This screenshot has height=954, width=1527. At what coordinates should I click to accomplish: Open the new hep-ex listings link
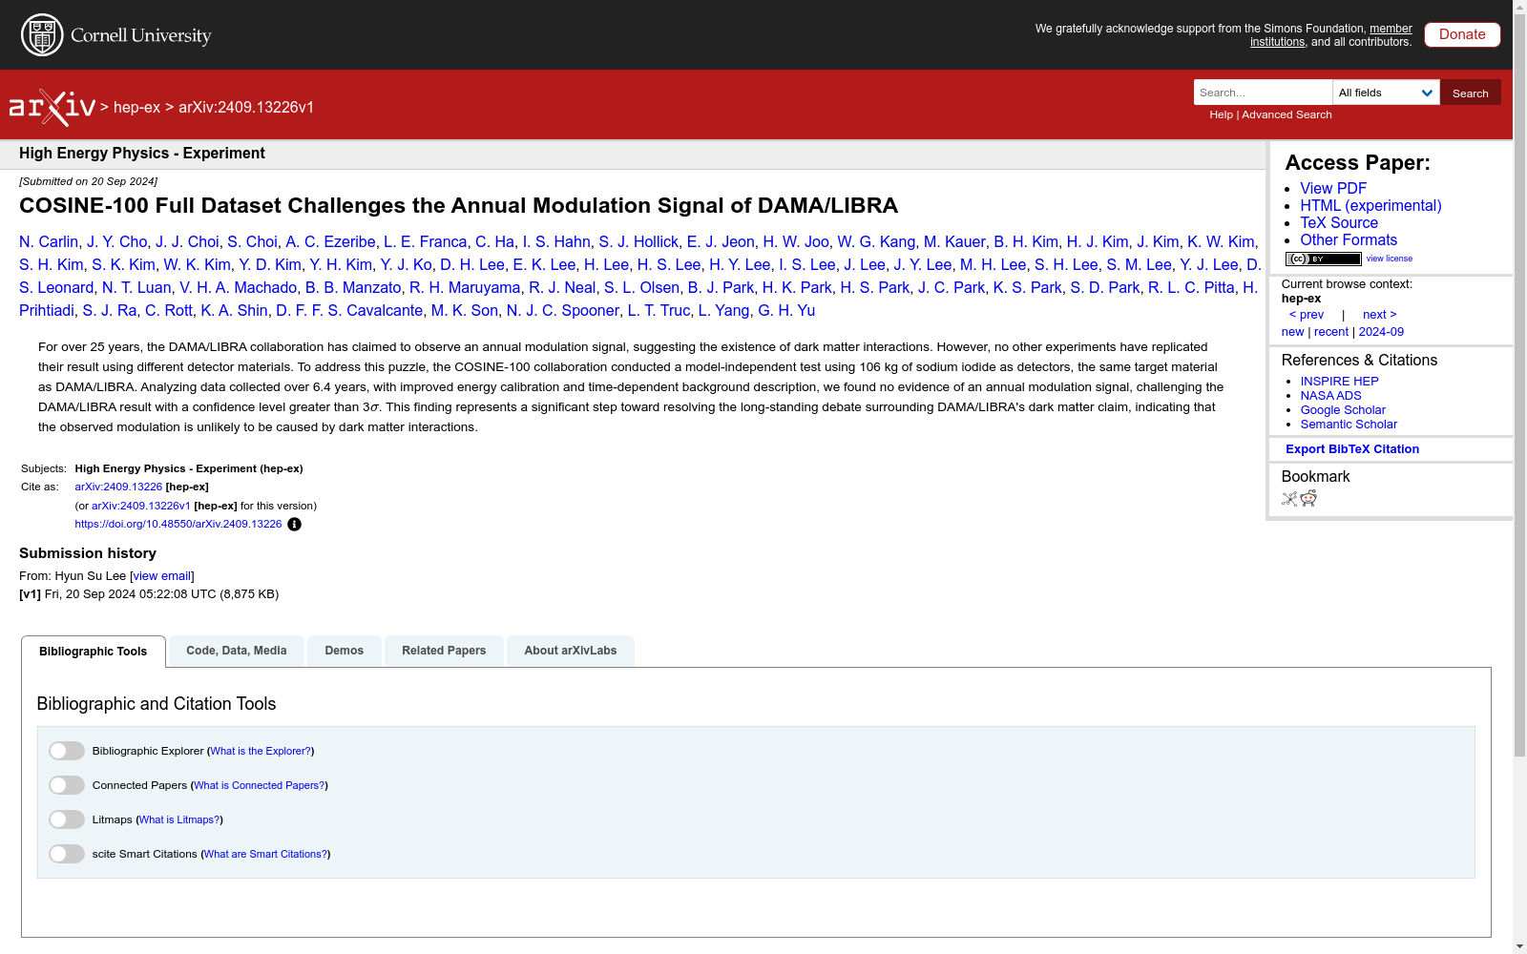pos(1292,332)
